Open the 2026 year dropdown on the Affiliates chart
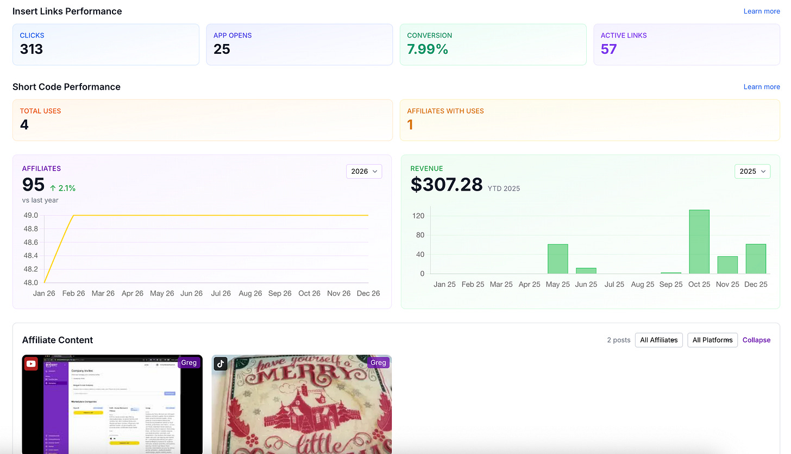 (x=364, y=171)
